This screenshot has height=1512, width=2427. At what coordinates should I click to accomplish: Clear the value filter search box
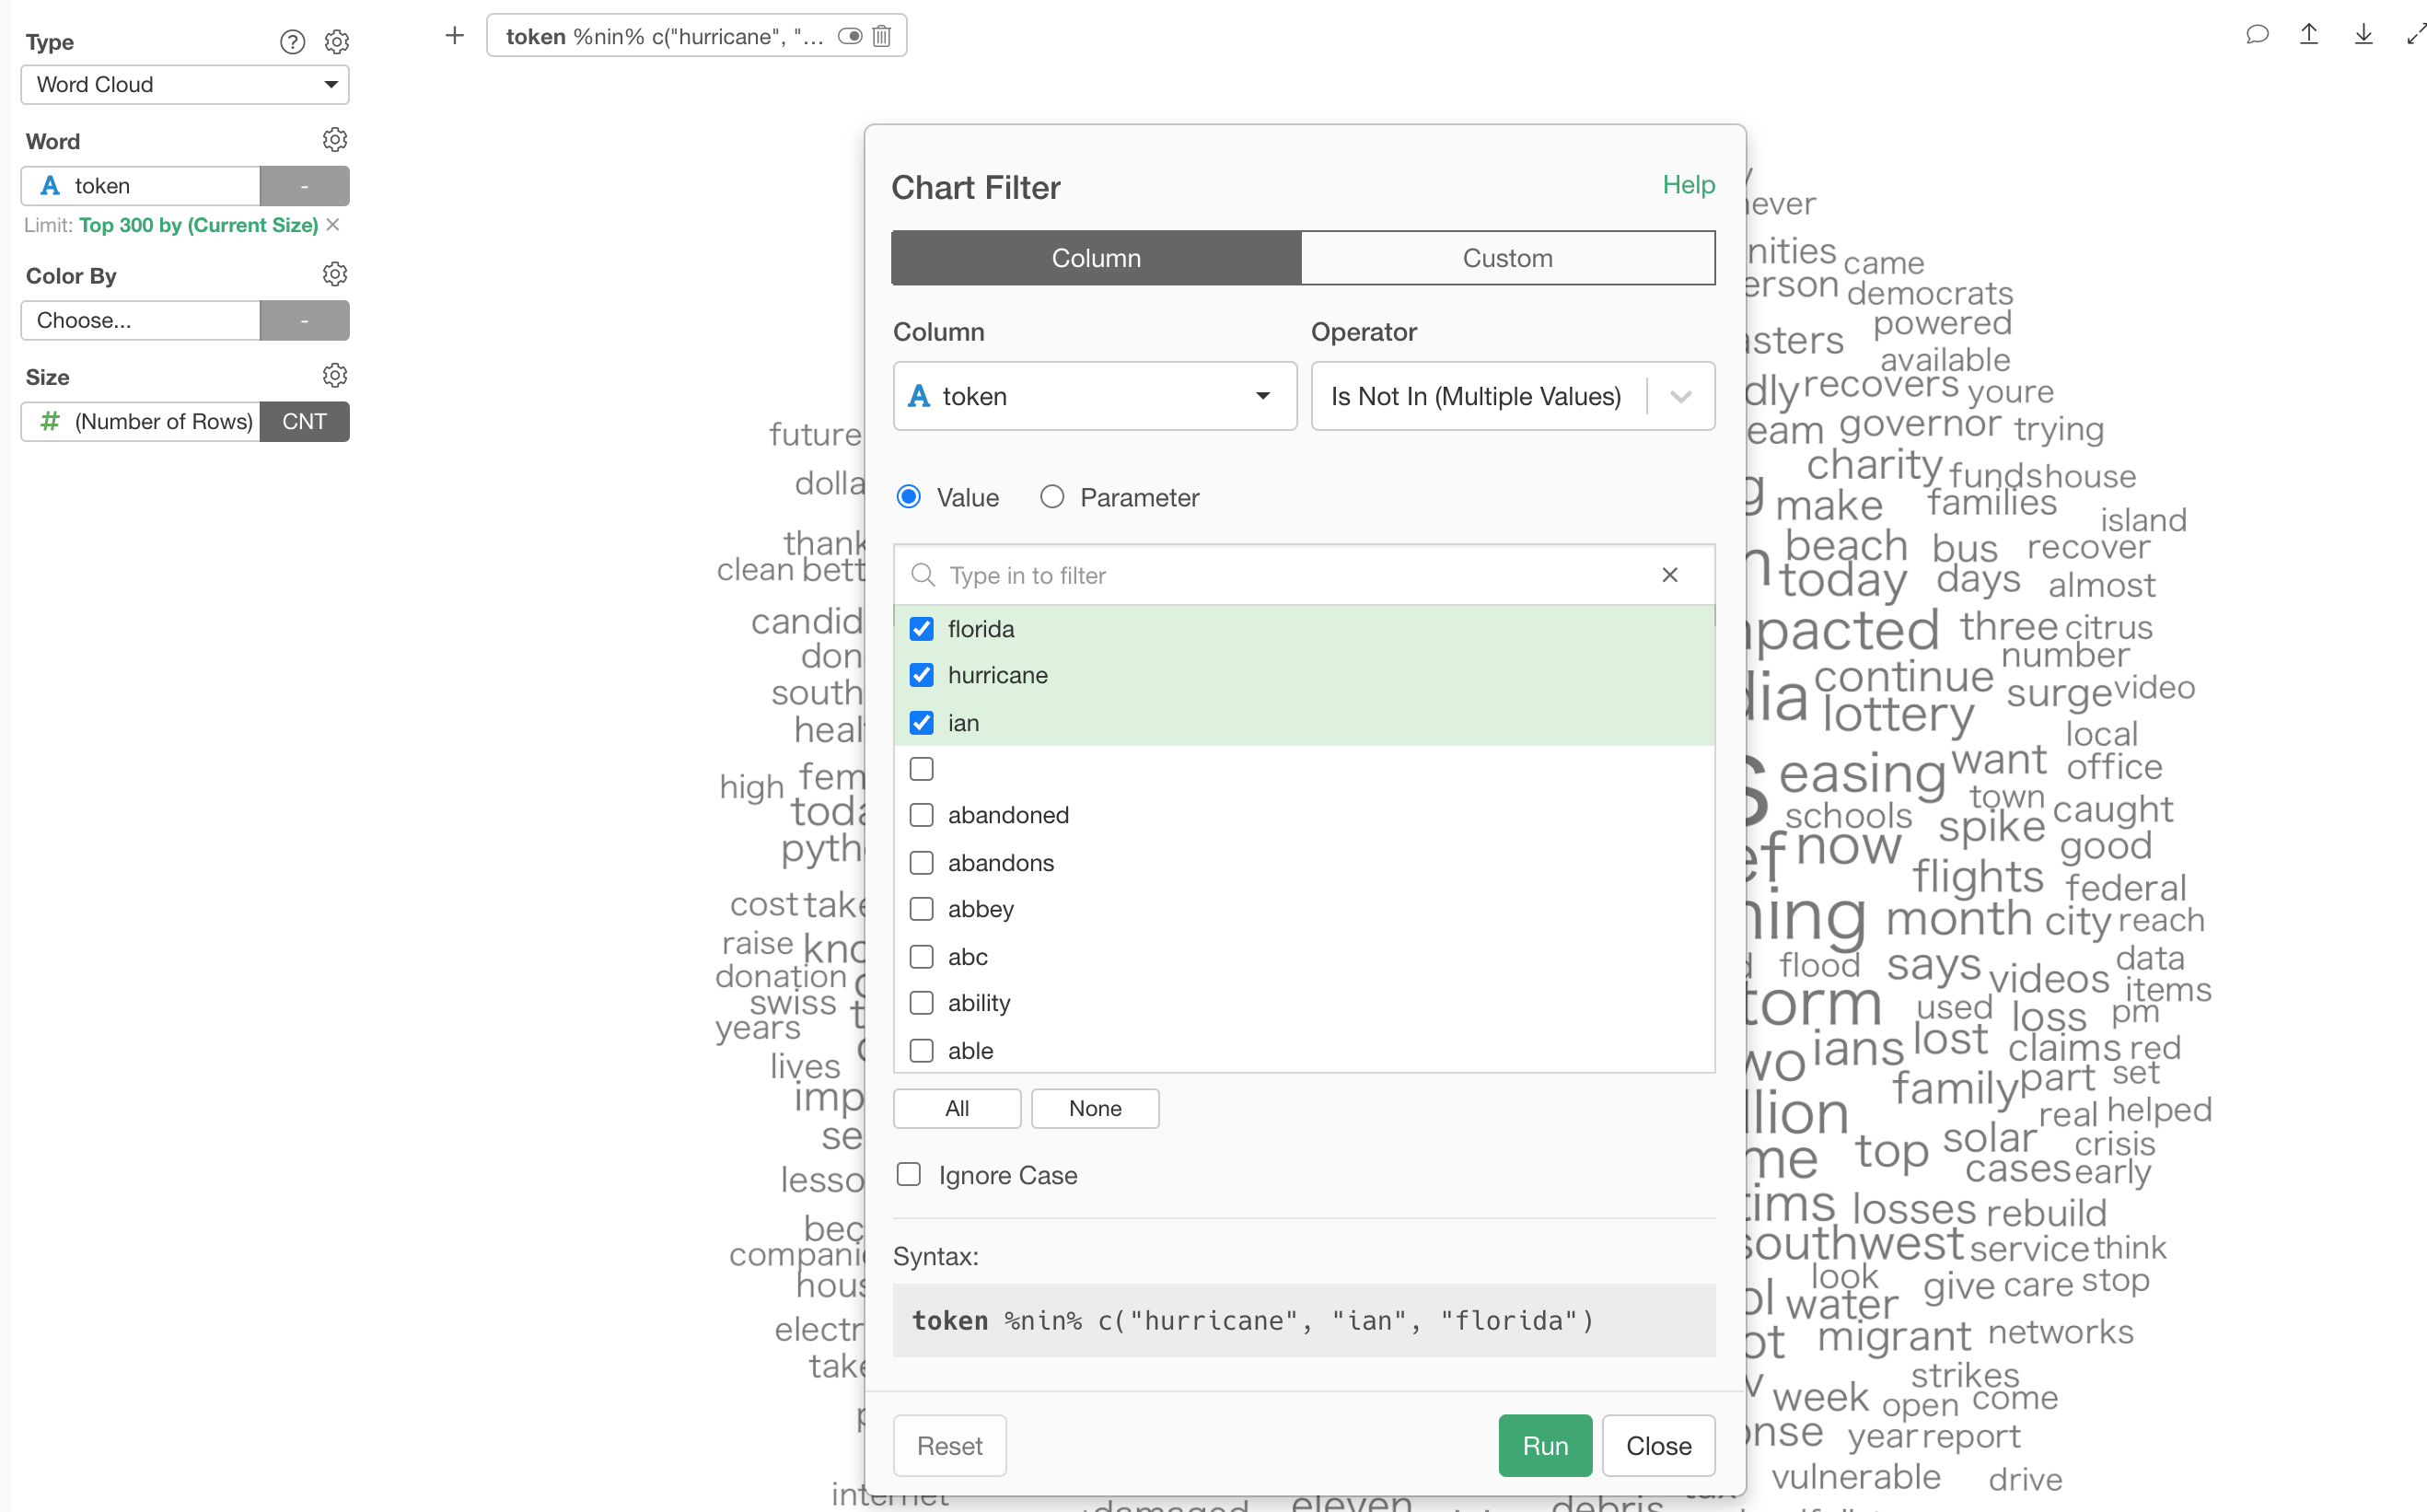(x=1669, y=575)
